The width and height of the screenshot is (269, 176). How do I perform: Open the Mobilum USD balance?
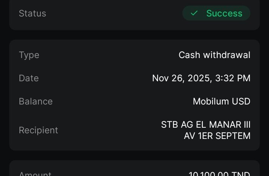point(222,101)
